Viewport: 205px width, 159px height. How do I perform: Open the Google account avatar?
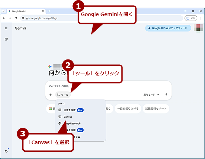click(198, 29)
